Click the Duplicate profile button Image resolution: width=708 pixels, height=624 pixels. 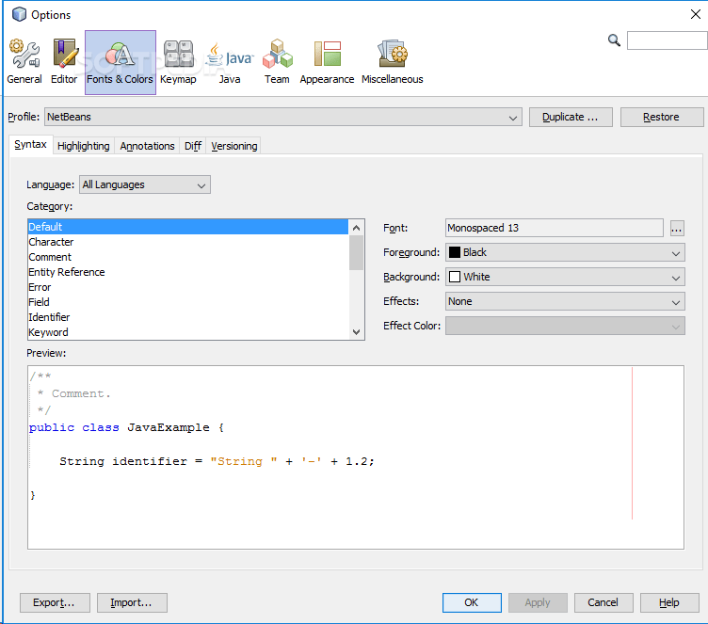click(x=571, y=117)
